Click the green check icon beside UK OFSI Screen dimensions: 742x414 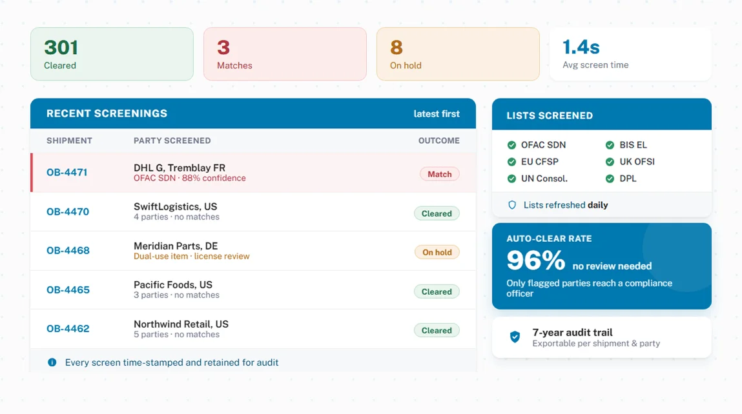(610, 162)
